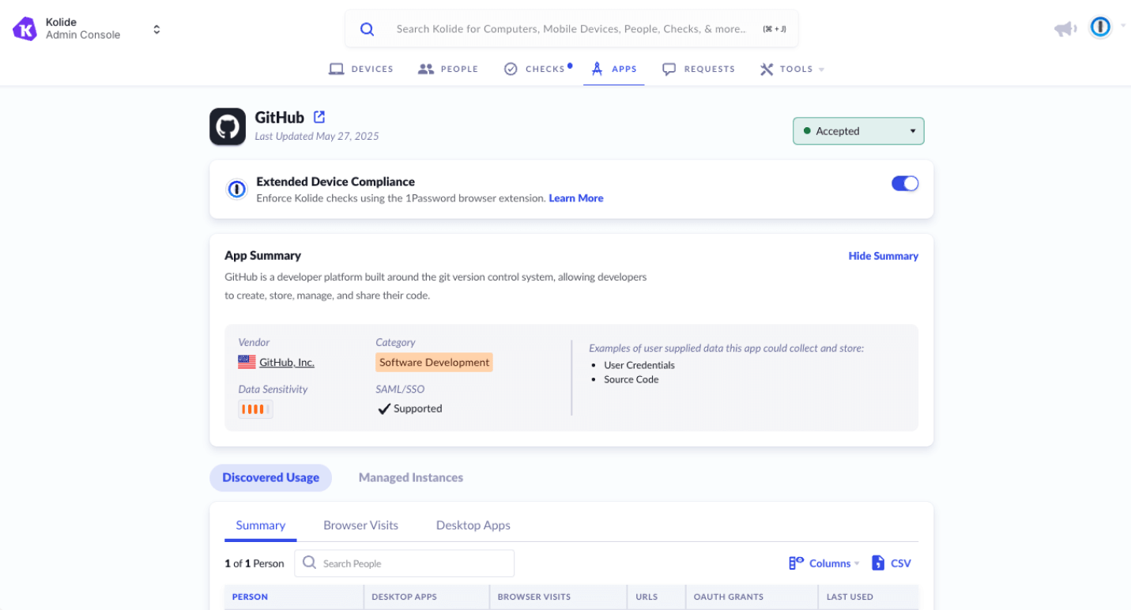Open the workspace switcher next to Admin Console

tap(156, 28)
